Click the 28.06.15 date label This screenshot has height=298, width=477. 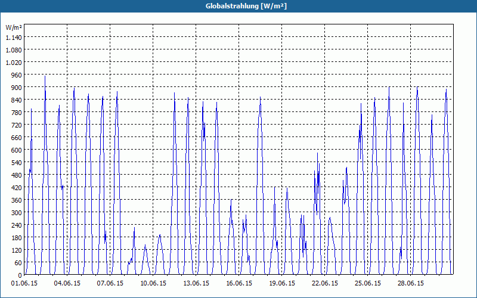click(x=410, y=284)
